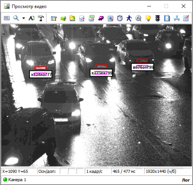Click the film strip icon
Image resolution: width=193 pixels, height=185 pixels.
pos(167,18)
